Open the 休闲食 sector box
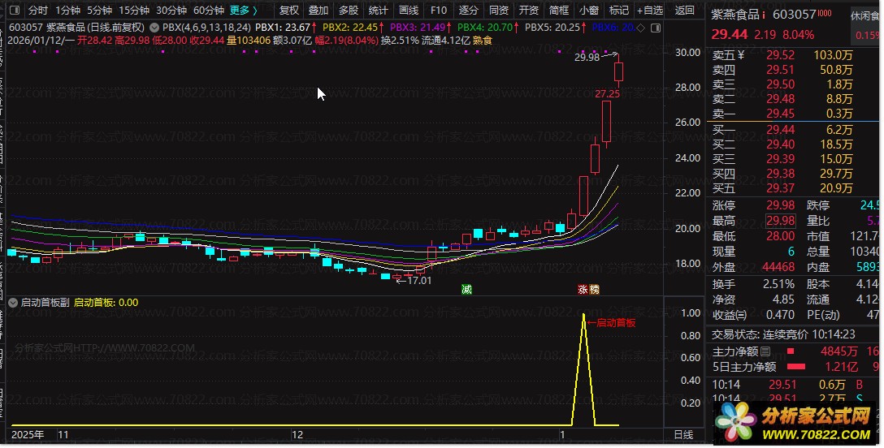This screenshot has width=884, height=448. point(864,15)
